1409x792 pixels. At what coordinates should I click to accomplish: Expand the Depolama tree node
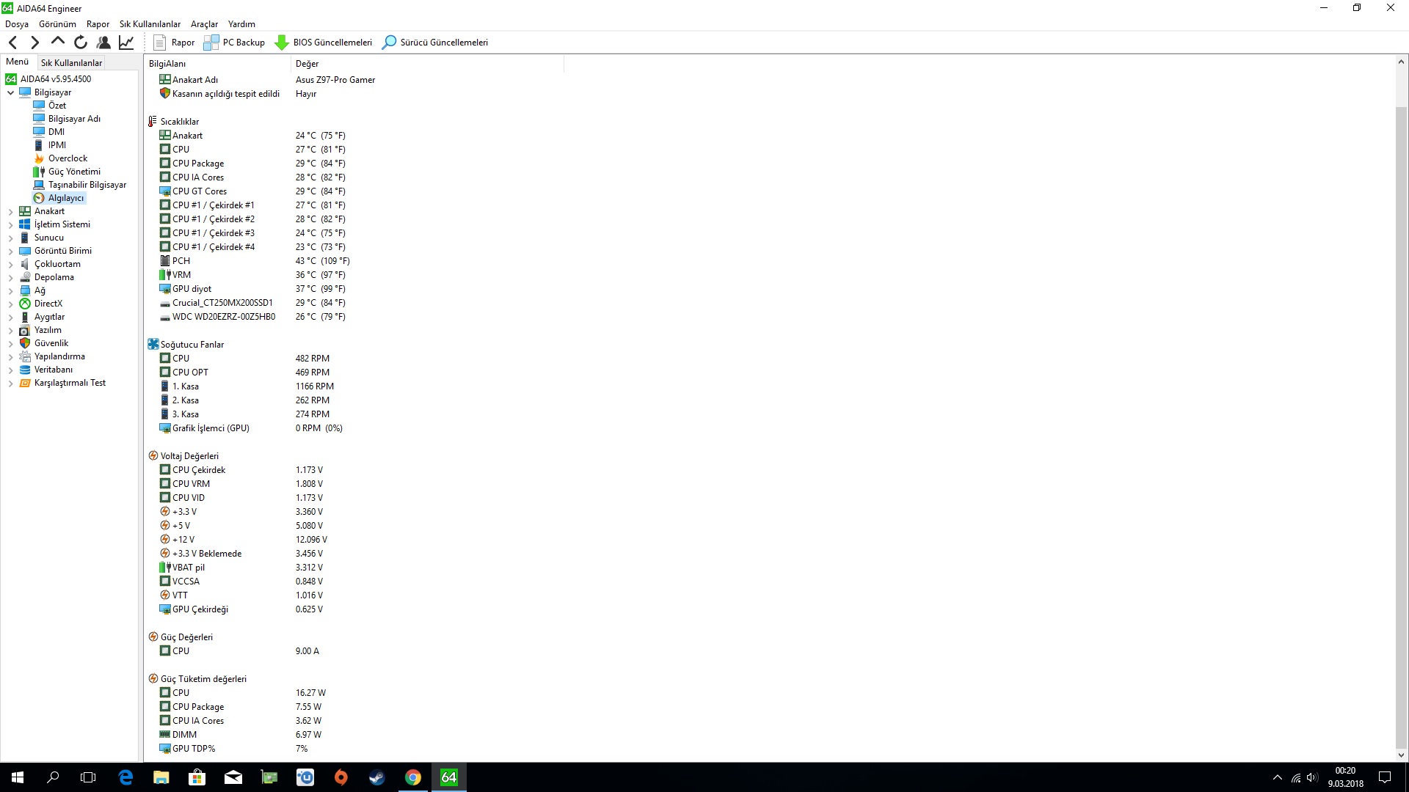11,277
